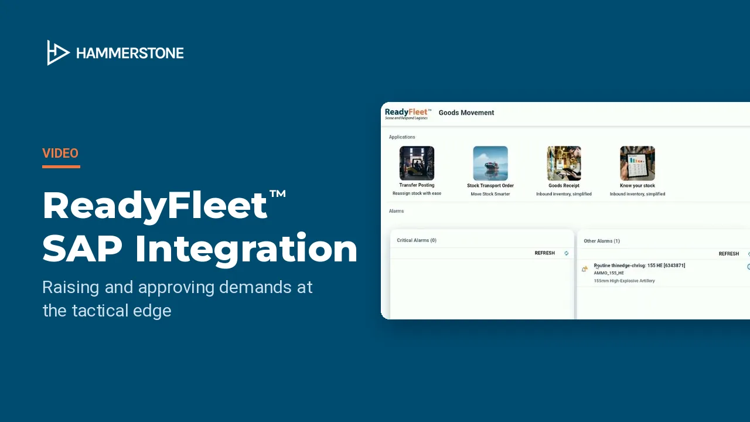
Task: Click the ReadyFleet logo in app header
Action: click(408, 113)
